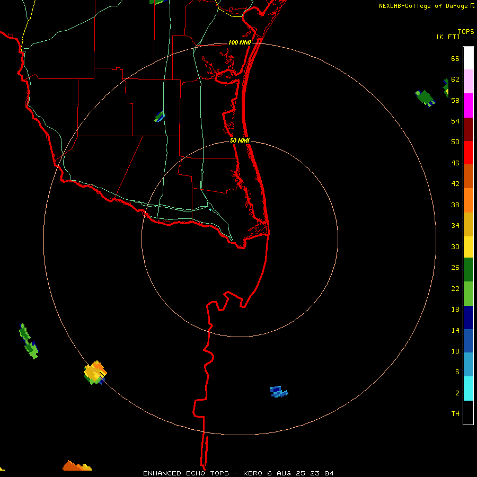This screenshot has width=477, height=477.
Task: Click the blue low-top echo offshore south
Action: (279, 392)
